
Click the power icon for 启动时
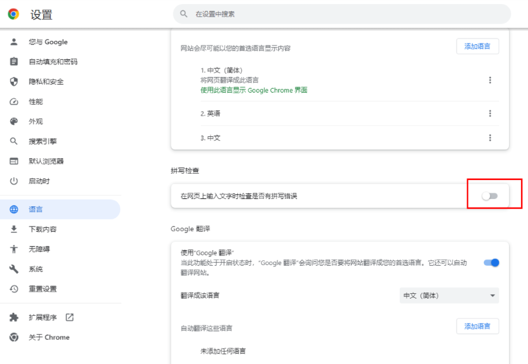point(14,181)
